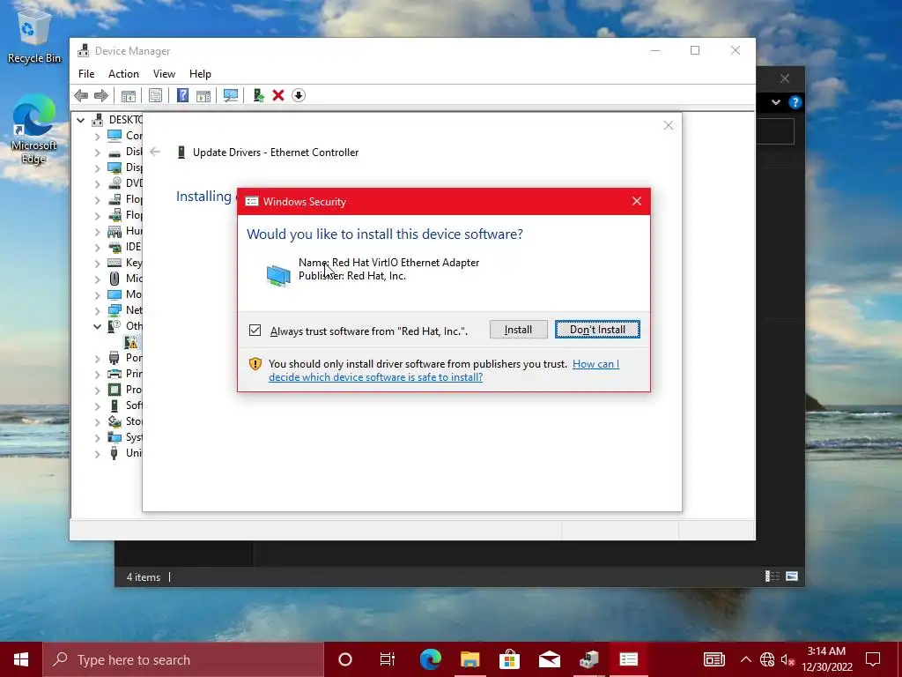Image resolution: width=902 pixels, height=677 pixels.
Task: Click the Task View taskbar icon
Action: [388, 659]
